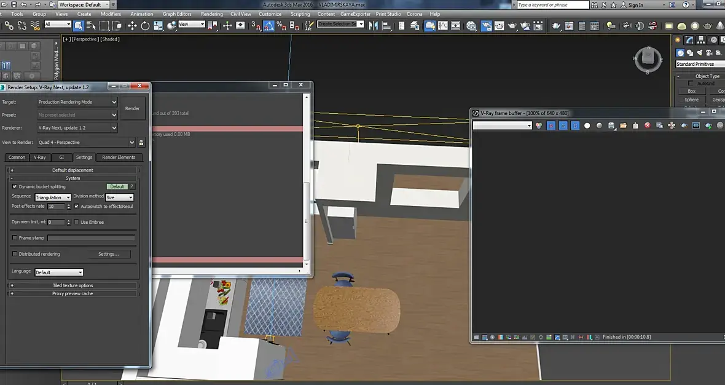
Task: Click the Mirror tool icon
Action: click(373, 25)
